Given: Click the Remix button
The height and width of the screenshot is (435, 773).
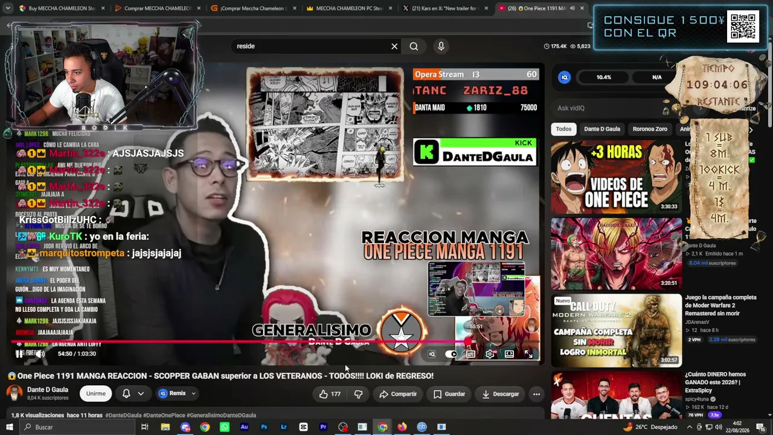Looking at the screenshot, I should point(172,393).
